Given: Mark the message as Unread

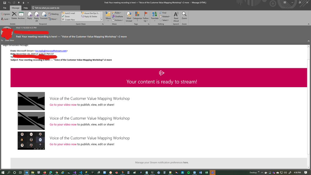Looking at the screenshot, I should [129, 17].
